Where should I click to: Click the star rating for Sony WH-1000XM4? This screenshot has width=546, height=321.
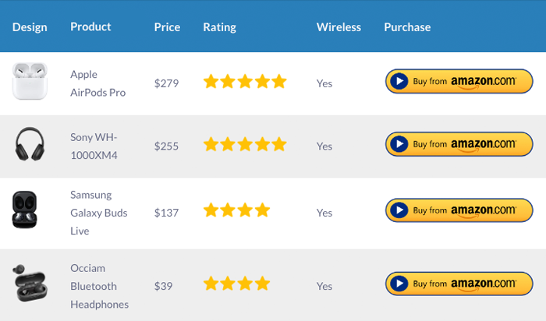(245, 144)
